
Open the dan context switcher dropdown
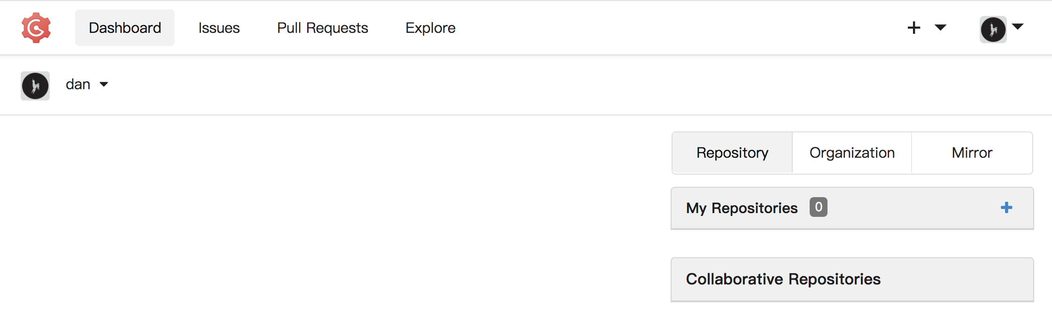(x=87, y=84)
